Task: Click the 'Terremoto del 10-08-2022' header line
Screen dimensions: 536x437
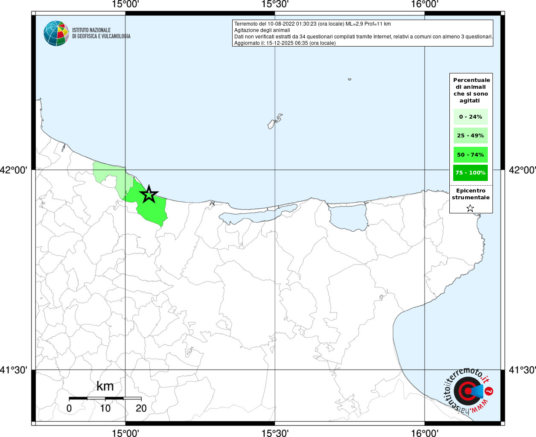Action: pos(312,24)
